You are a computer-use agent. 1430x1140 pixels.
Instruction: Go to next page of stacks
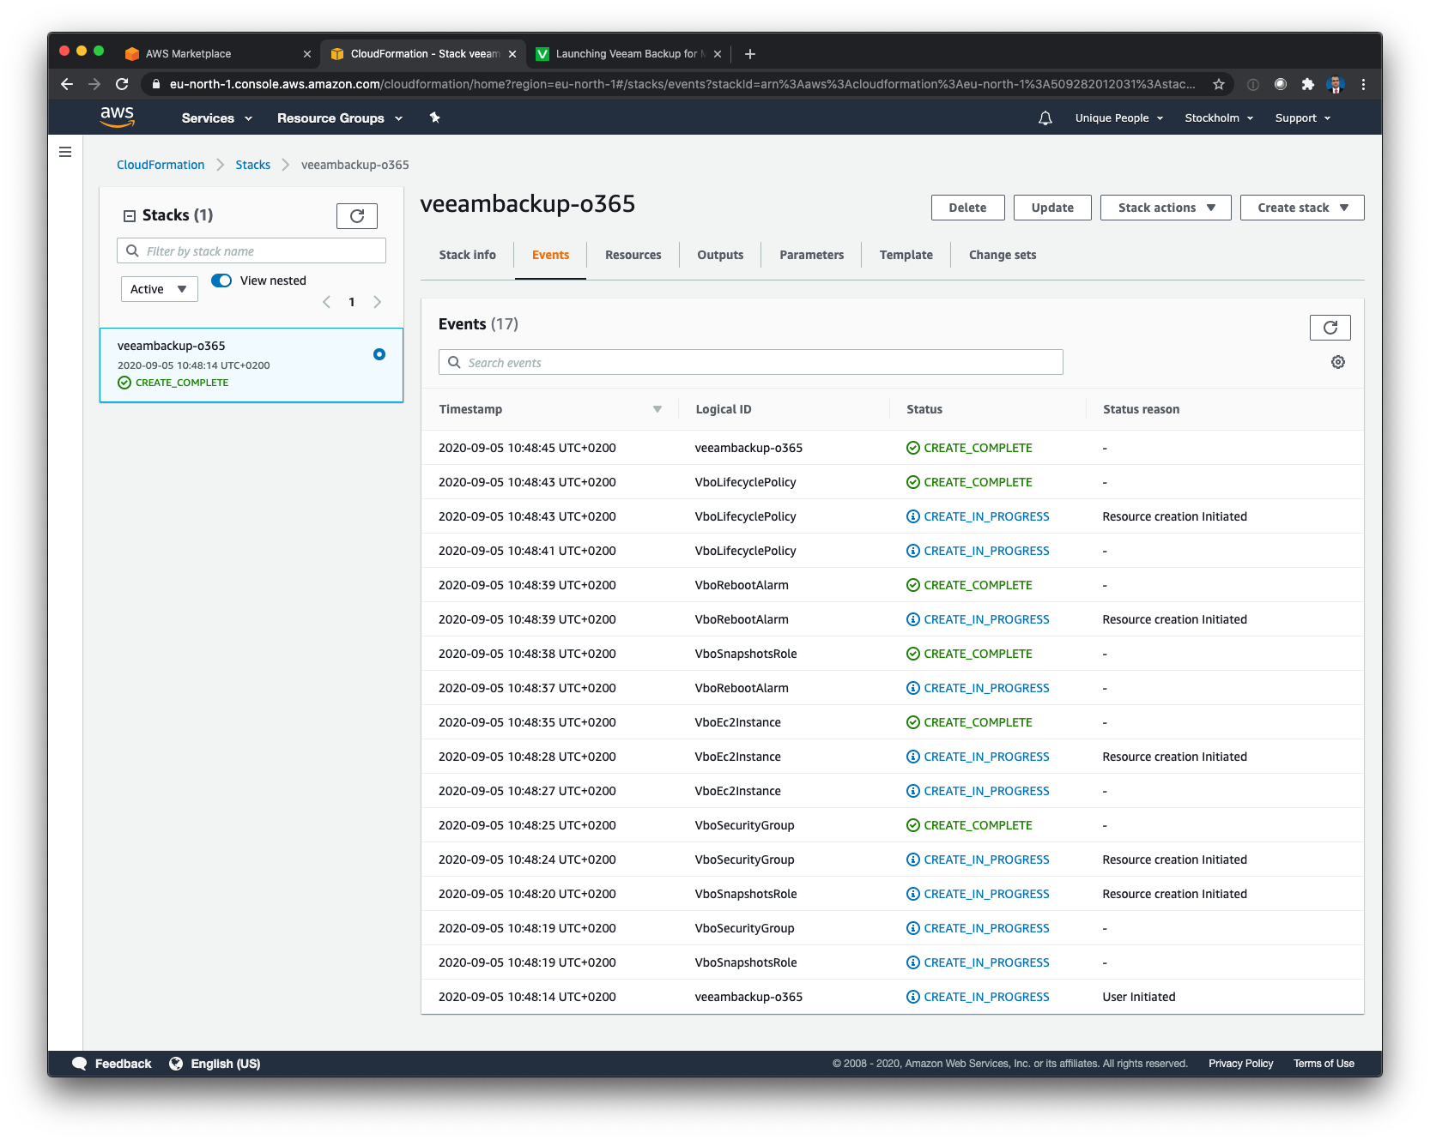coord(377,302)
